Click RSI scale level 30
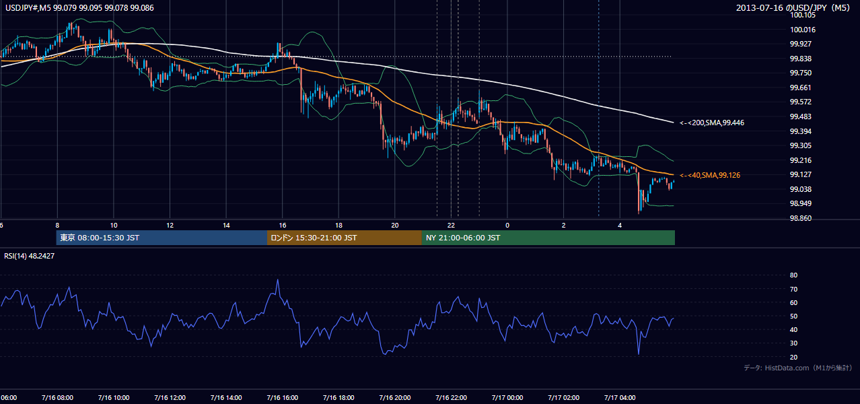The height and width of the screenshot is (404, 860). pyautogui.click(x=794, y=343)
